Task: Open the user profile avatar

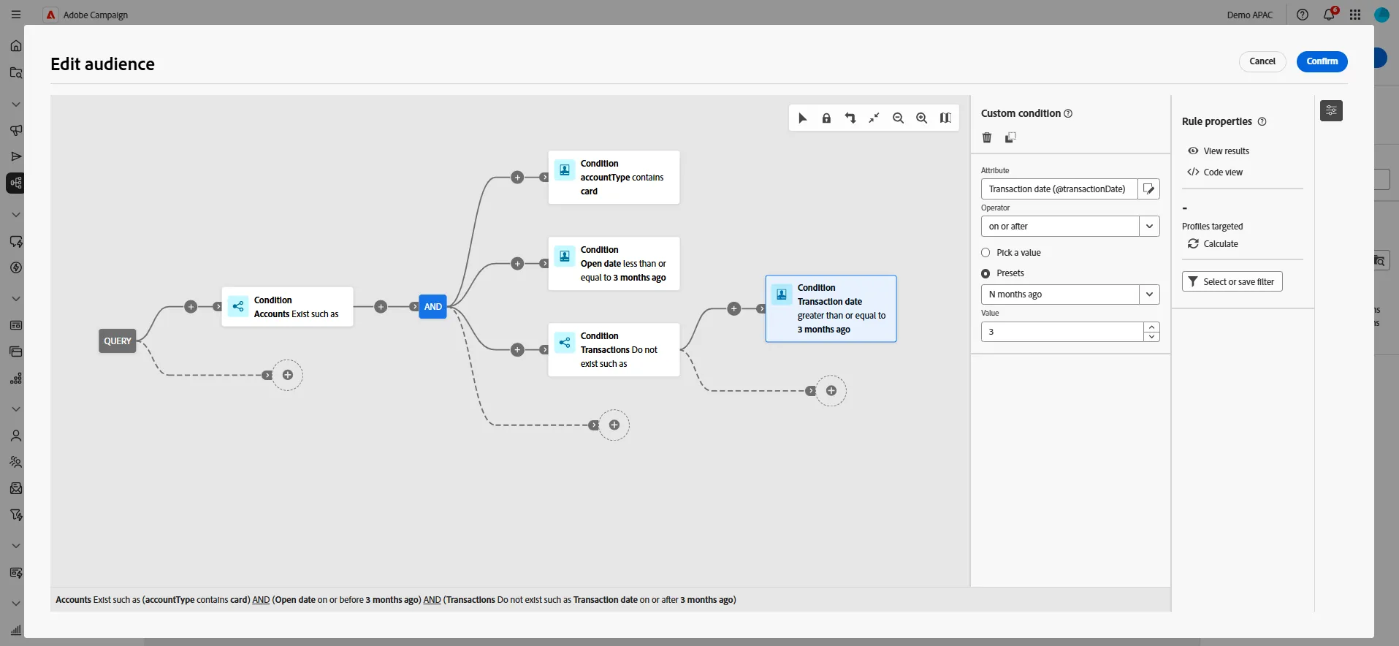Action: tap(1381, 15)
